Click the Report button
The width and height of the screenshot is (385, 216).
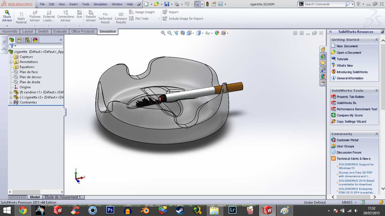171,12
